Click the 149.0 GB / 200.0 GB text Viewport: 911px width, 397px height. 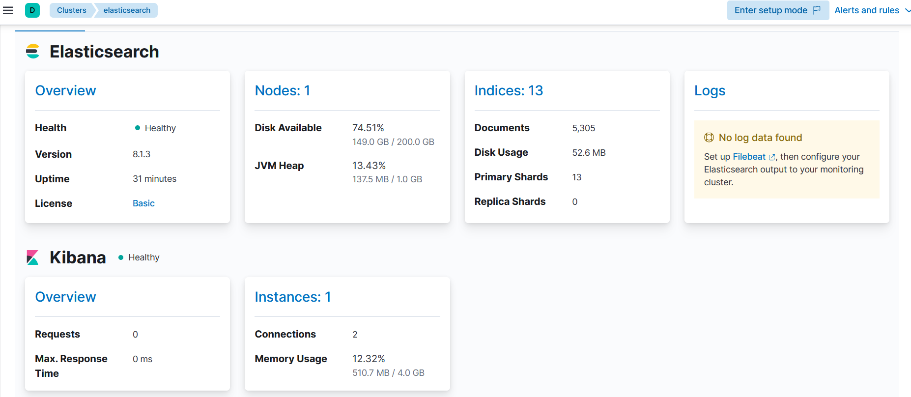pos(393,142)
